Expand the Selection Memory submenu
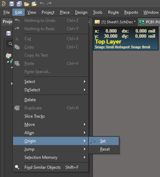 51,157
